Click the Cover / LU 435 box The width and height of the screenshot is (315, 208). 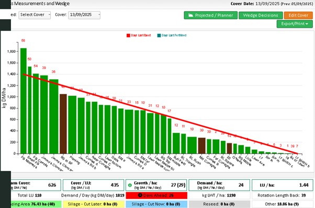point(94,185)
